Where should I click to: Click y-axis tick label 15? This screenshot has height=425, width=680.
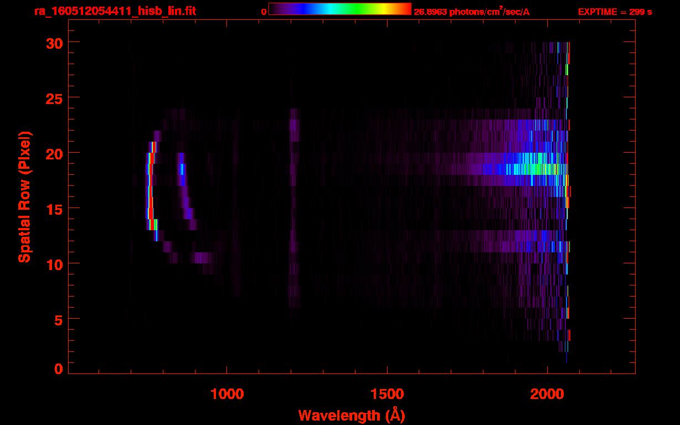click(53, 209)
